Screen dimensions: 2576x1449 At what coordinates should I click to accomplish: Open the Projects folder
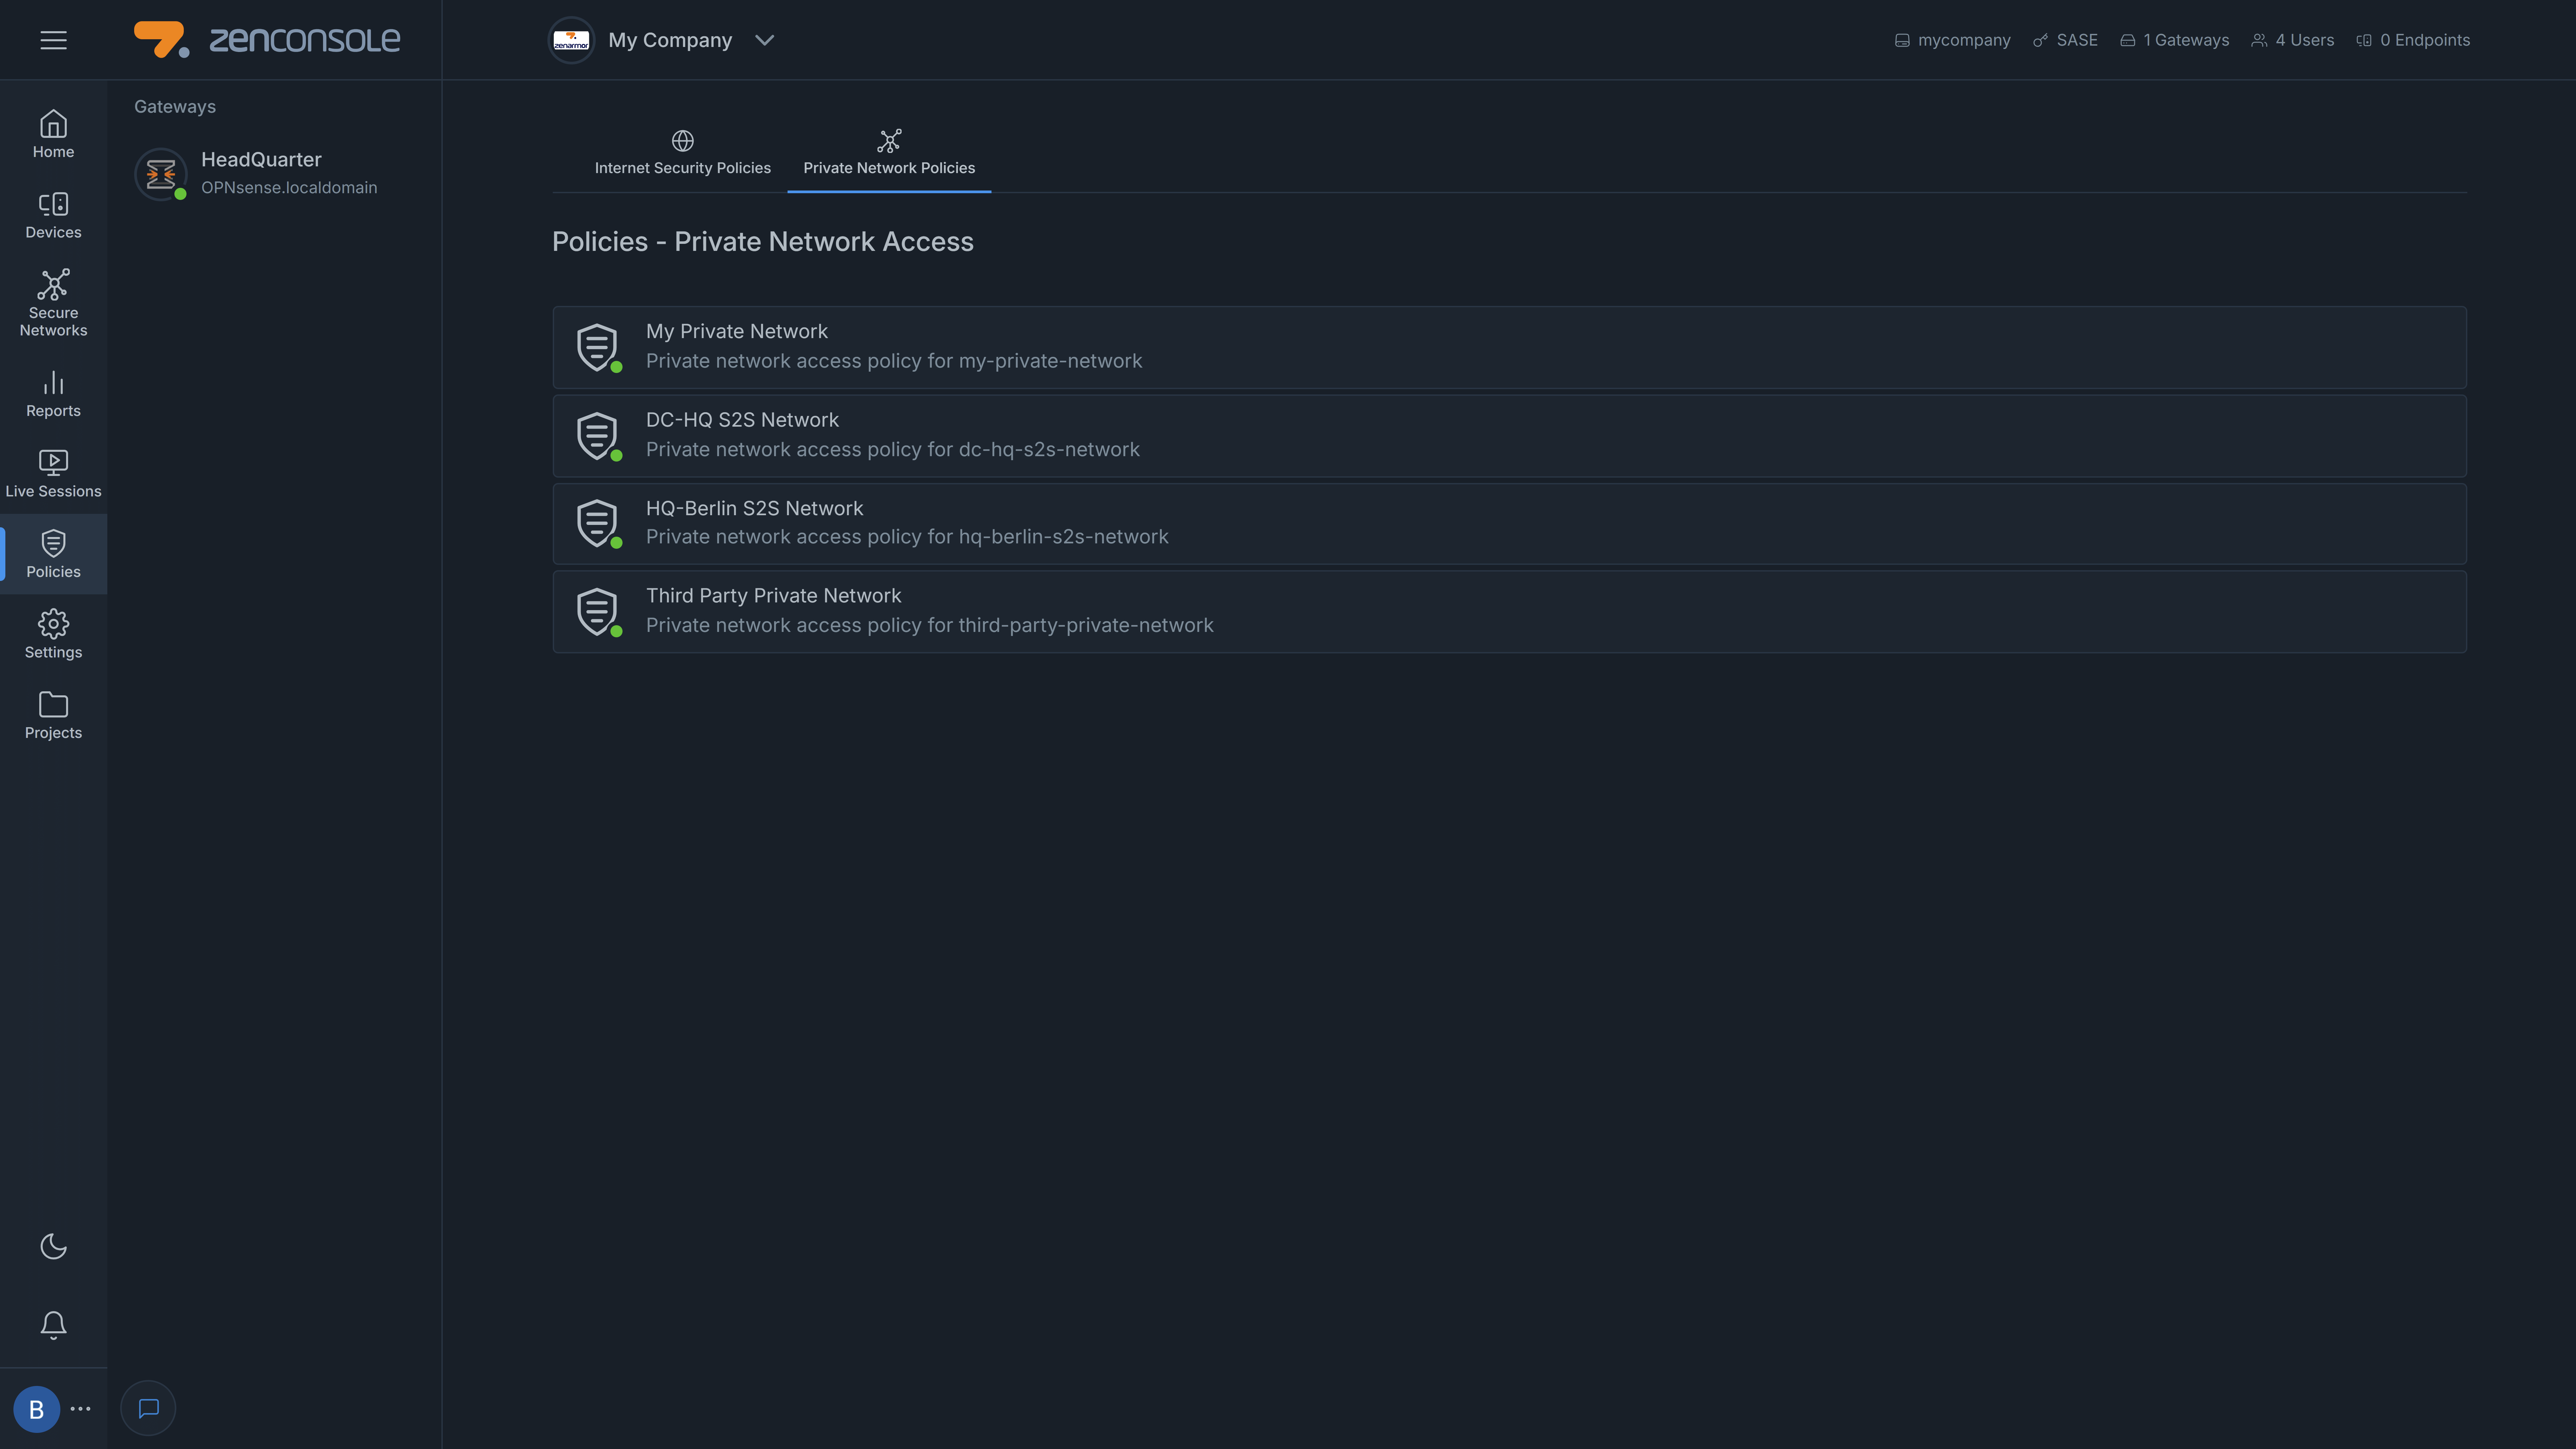click(53, 715)
